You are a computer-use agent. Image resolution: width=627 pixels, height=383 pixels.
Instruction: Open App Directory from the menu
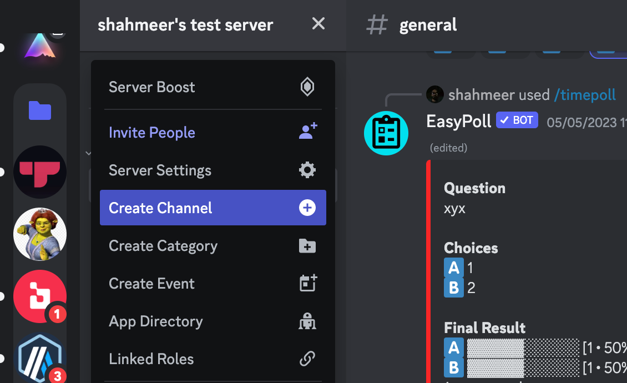pos(213,321)
